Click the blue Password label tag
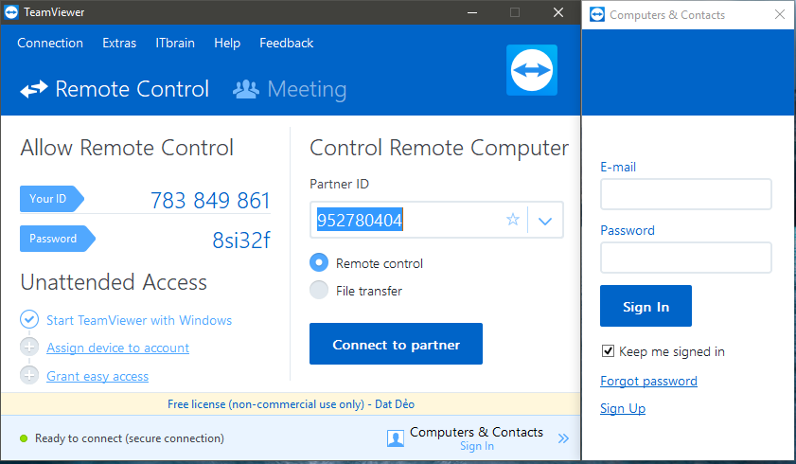Viewport: 796px width, 464px height. pos(58,239)
